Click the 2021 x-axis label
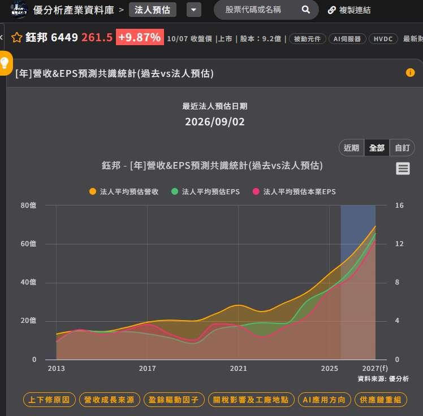This screenshot has width=423, height=416. coord(238,368)
